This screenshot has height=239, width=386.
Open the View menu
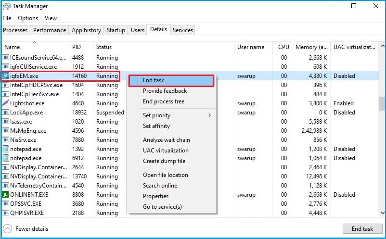(51, 18)
